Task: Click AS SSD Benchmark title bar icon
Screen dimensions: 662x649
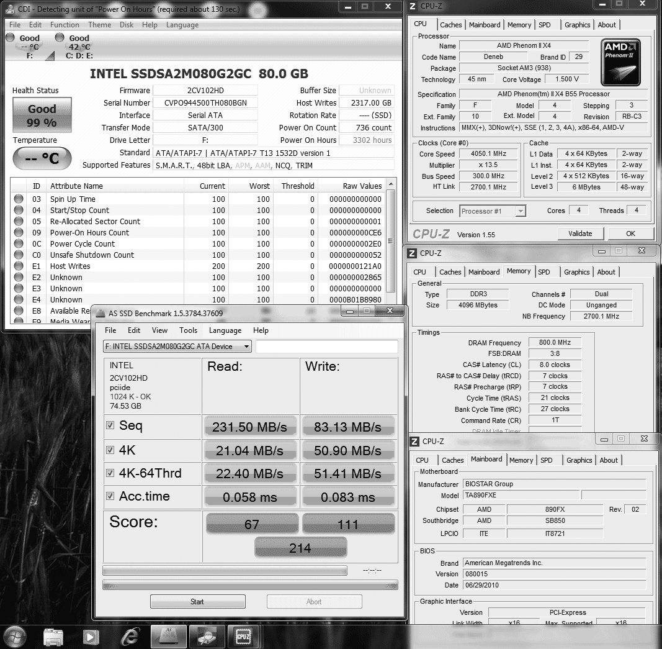Action: point(100,313)
